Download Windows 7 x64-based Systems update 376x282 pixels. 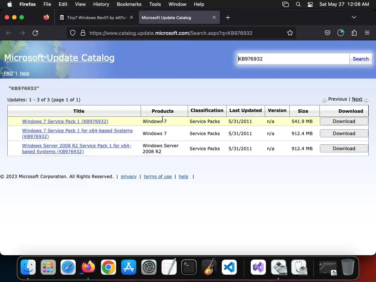[344, 133]
